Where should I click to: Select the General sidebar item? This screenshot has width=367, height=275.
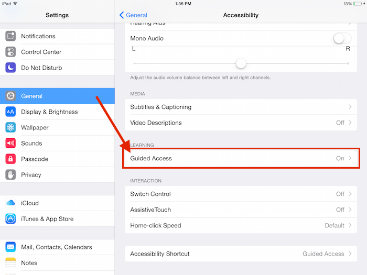click(x=57, y=96)
